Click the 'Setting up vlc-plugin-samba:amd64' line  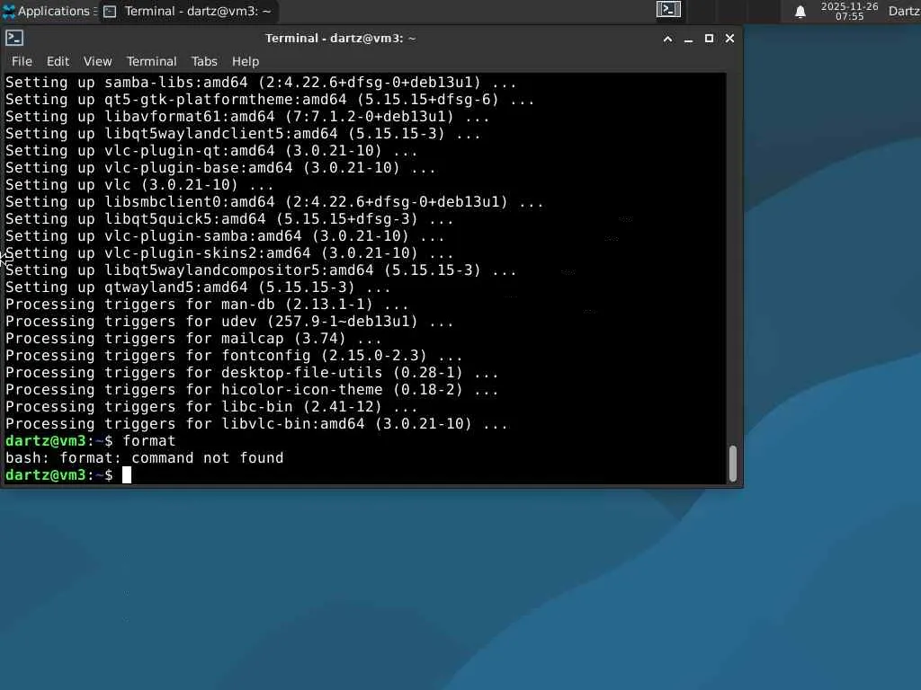coord(225,236)
